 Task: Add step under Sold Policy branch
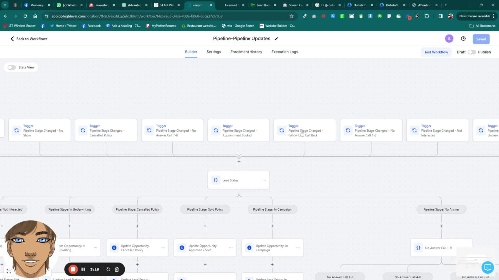(x=205, y=226)
